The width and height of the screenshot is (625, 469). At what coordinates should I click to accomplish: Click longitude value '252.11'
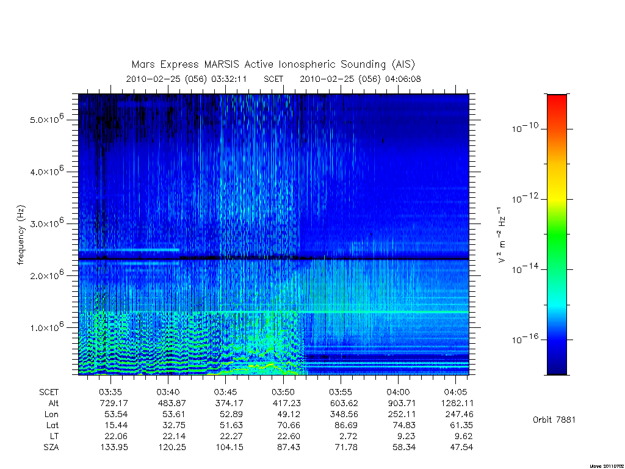[402, 415]
